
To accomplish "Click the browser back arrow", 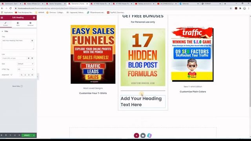I will (x=2, y=8).
